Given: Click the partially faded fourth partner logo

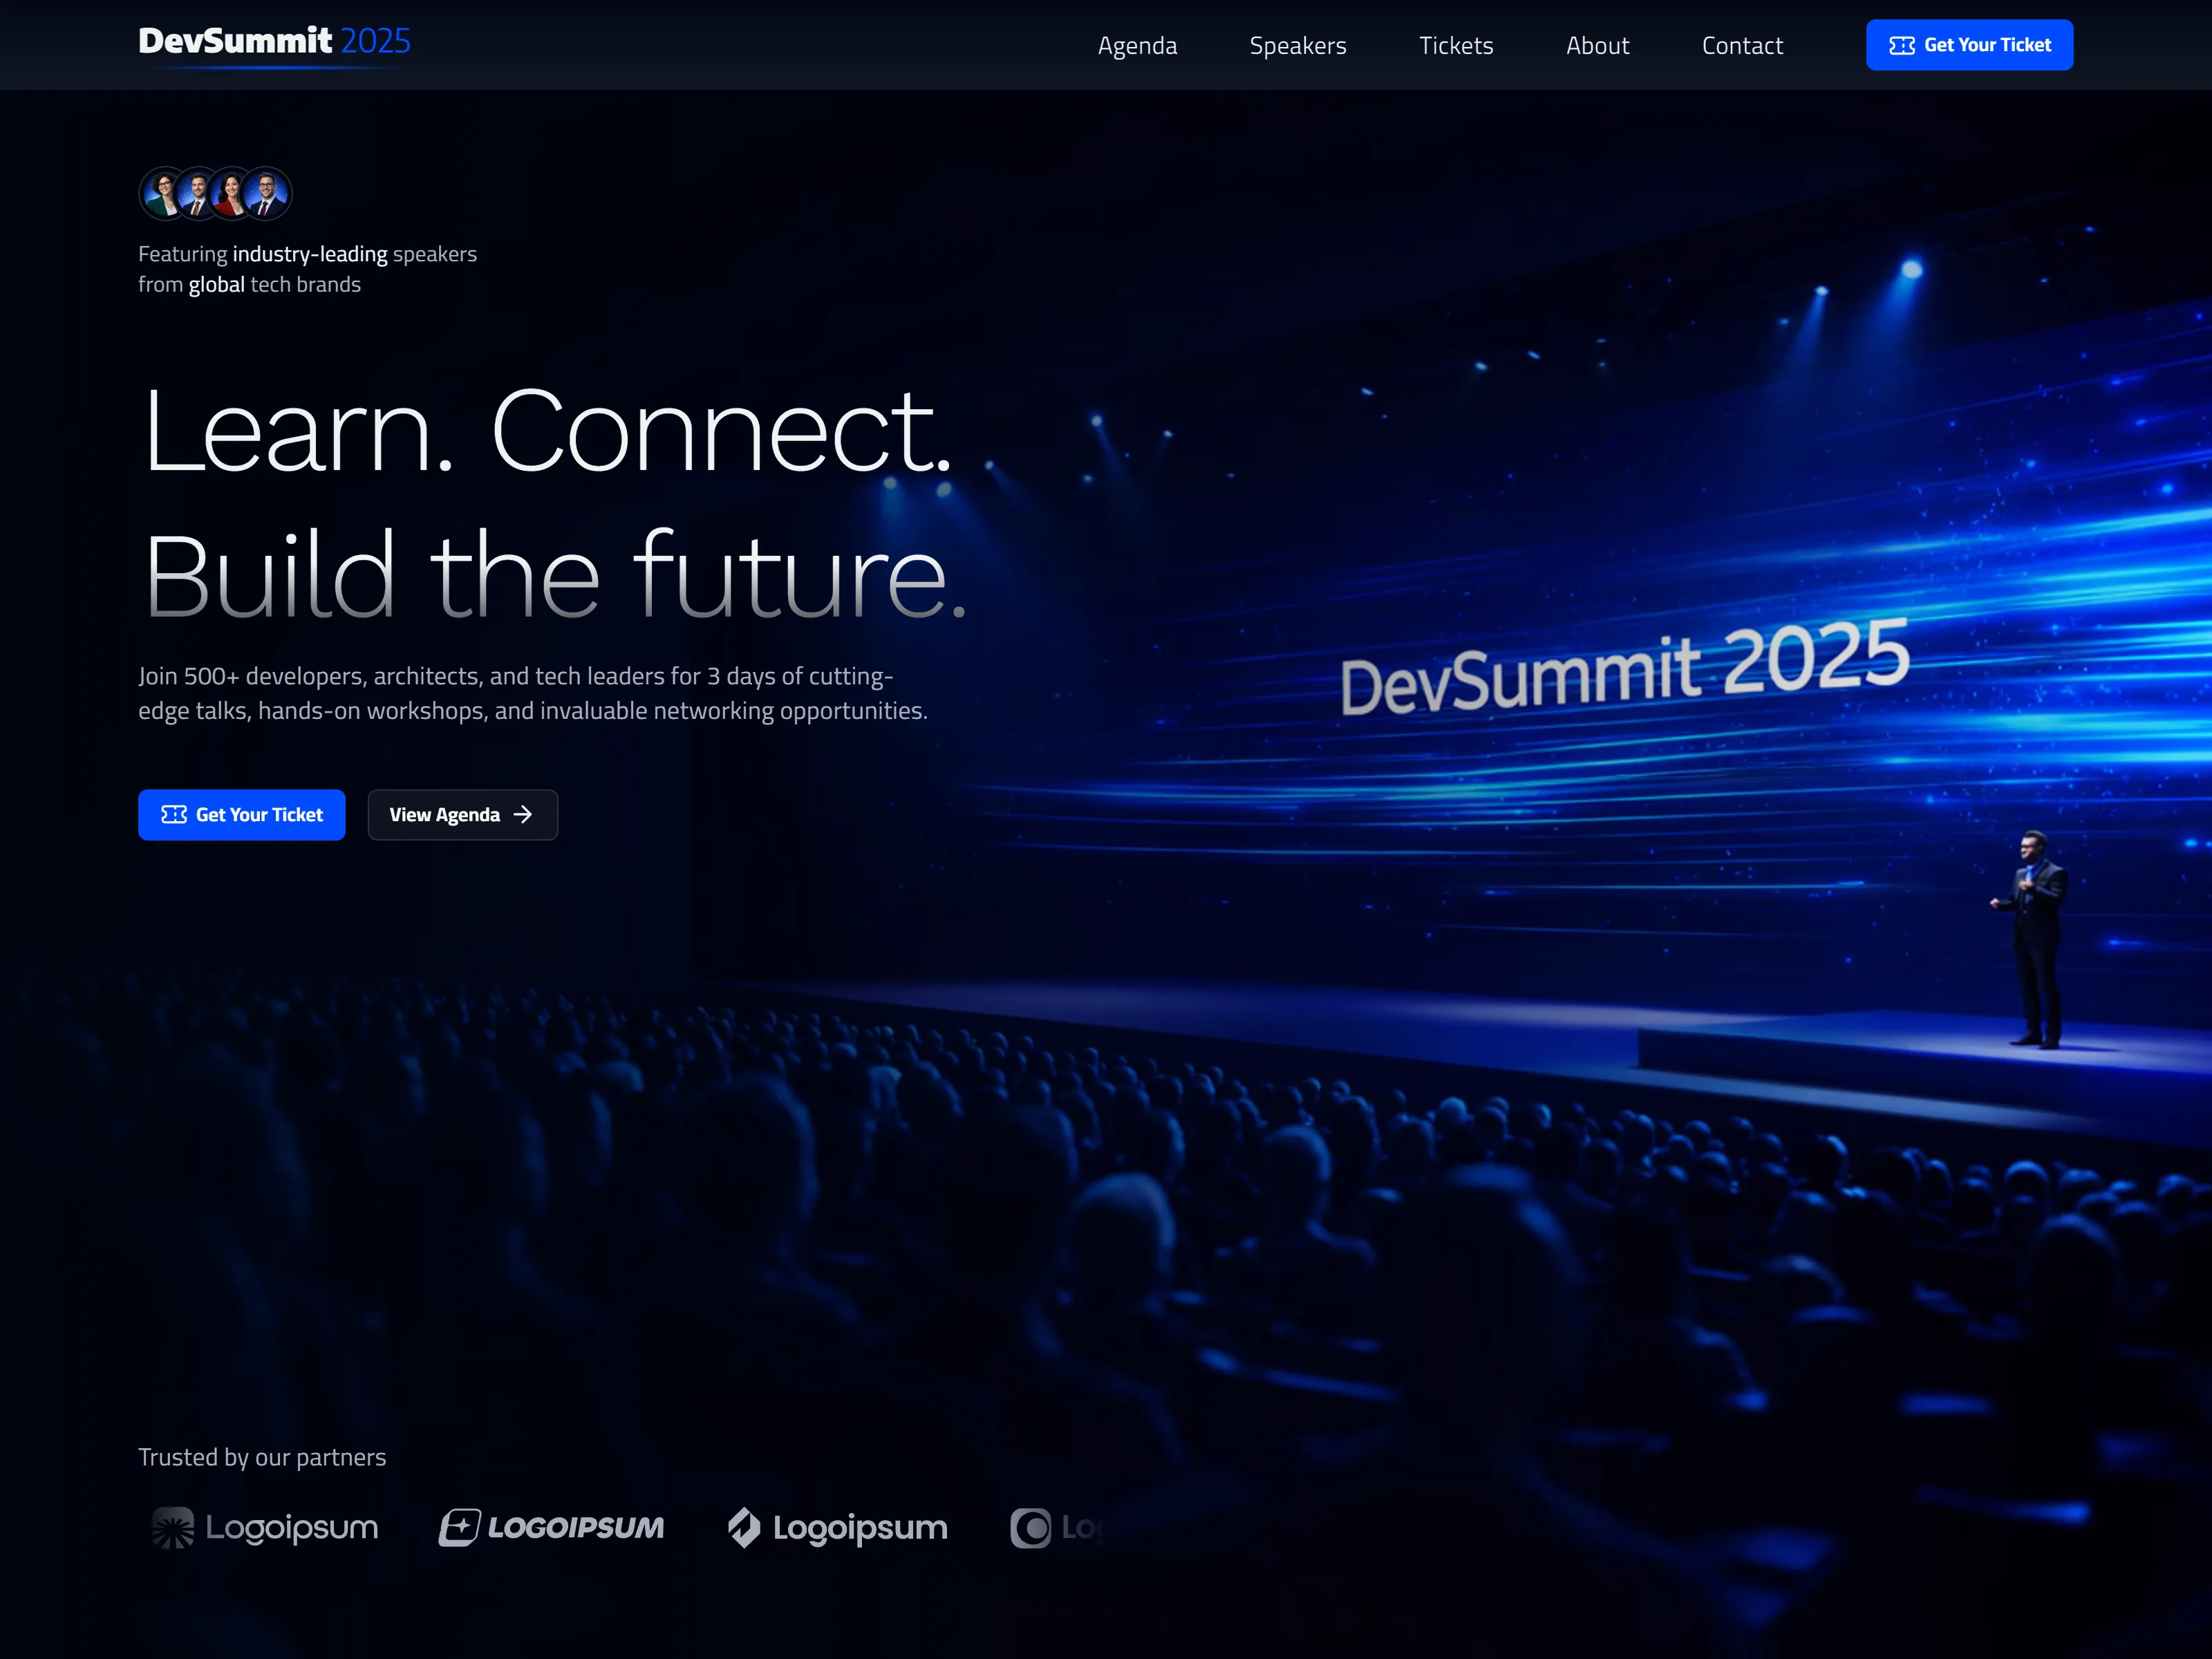Looking at the screenshot, I should coord(1057,1527).
